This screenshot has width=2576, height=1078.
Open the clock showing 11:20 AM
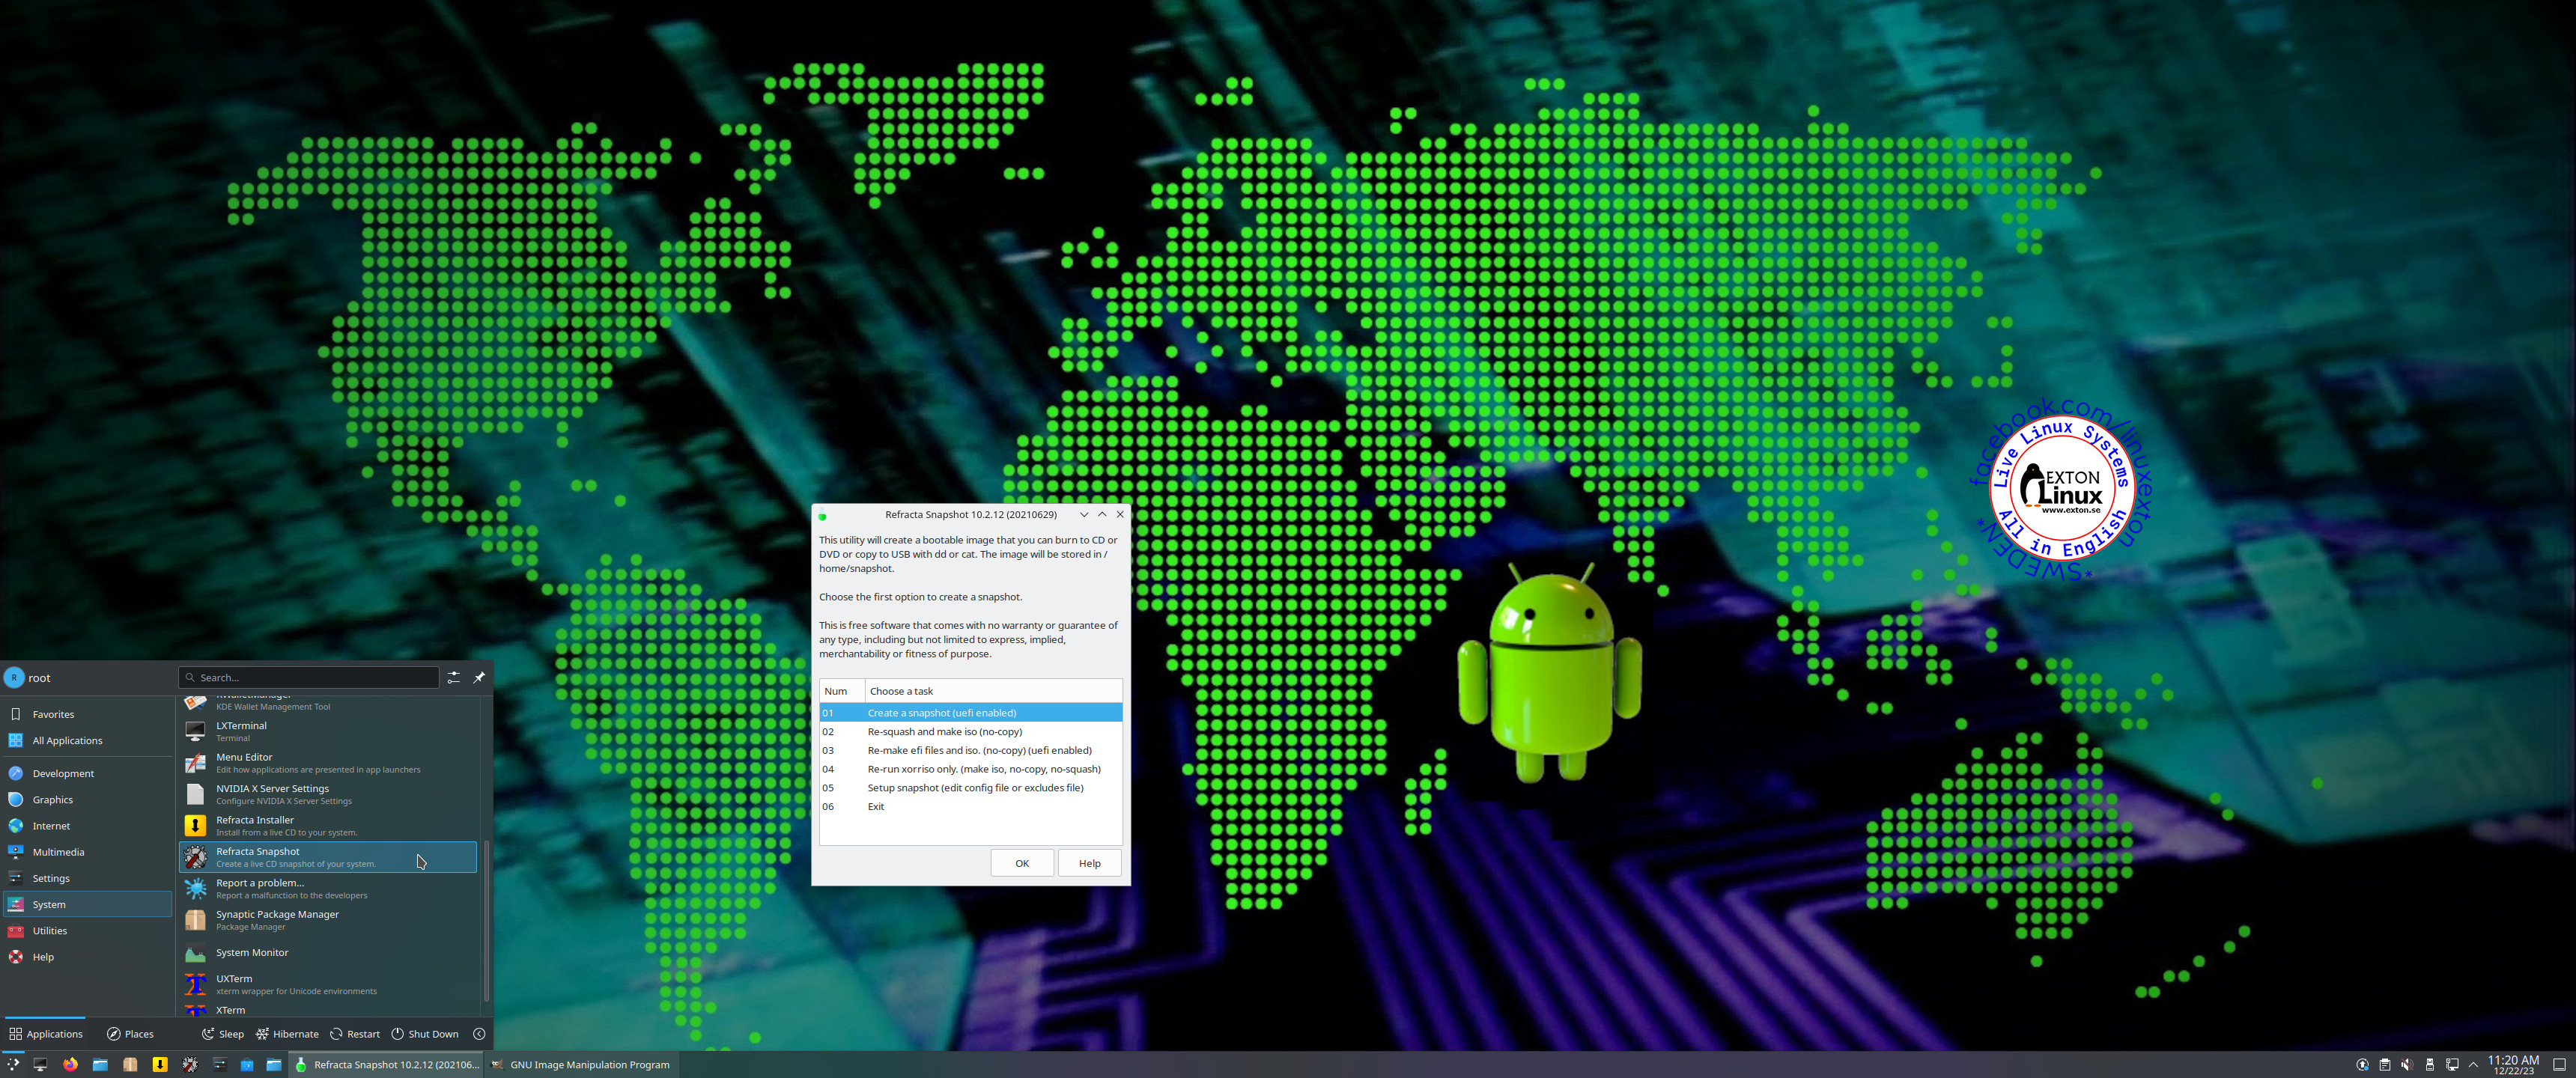pos(2513,1064)
